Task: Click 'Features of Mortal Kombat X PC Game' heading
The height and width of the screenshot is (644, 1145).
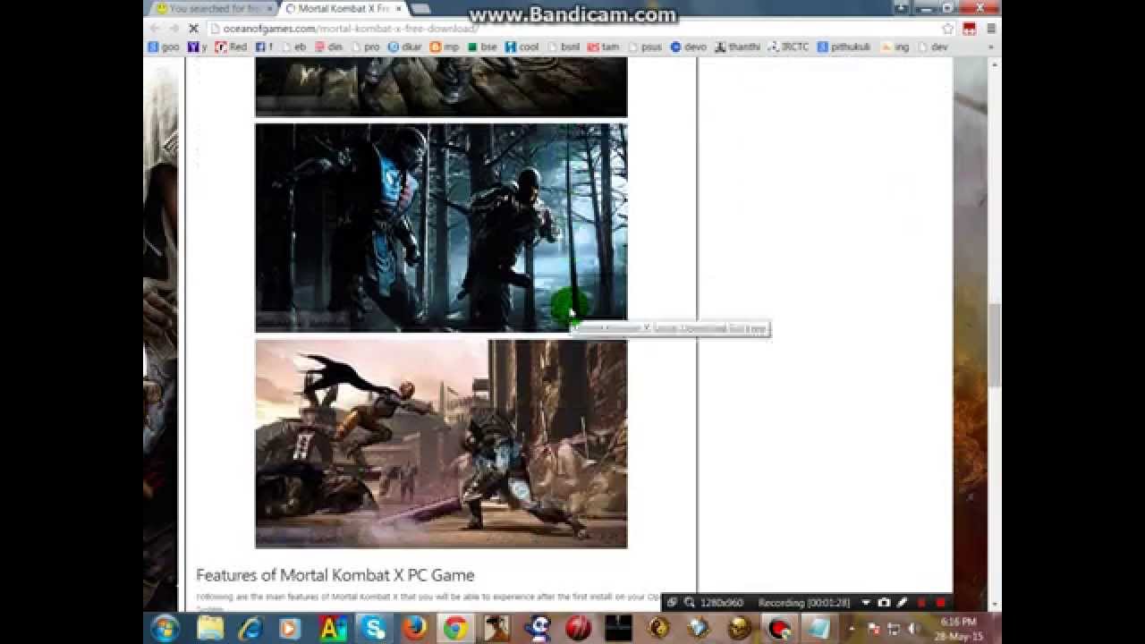Action: point(335,575)
